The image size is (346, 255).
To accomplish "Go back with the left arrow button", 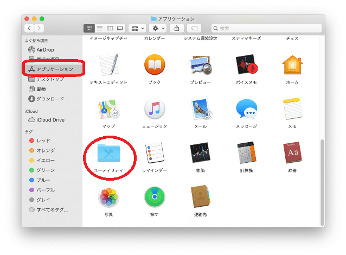I will [x=29, y=28].
